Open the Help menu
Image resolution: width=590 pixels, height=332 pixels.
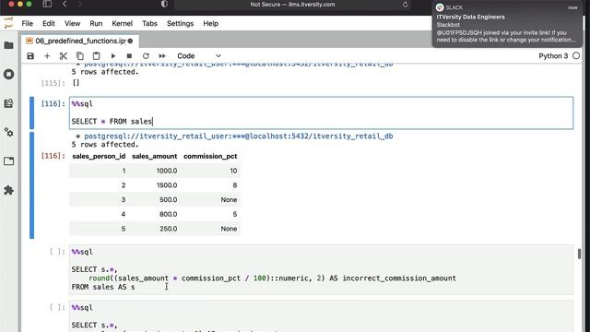point(210,23)
